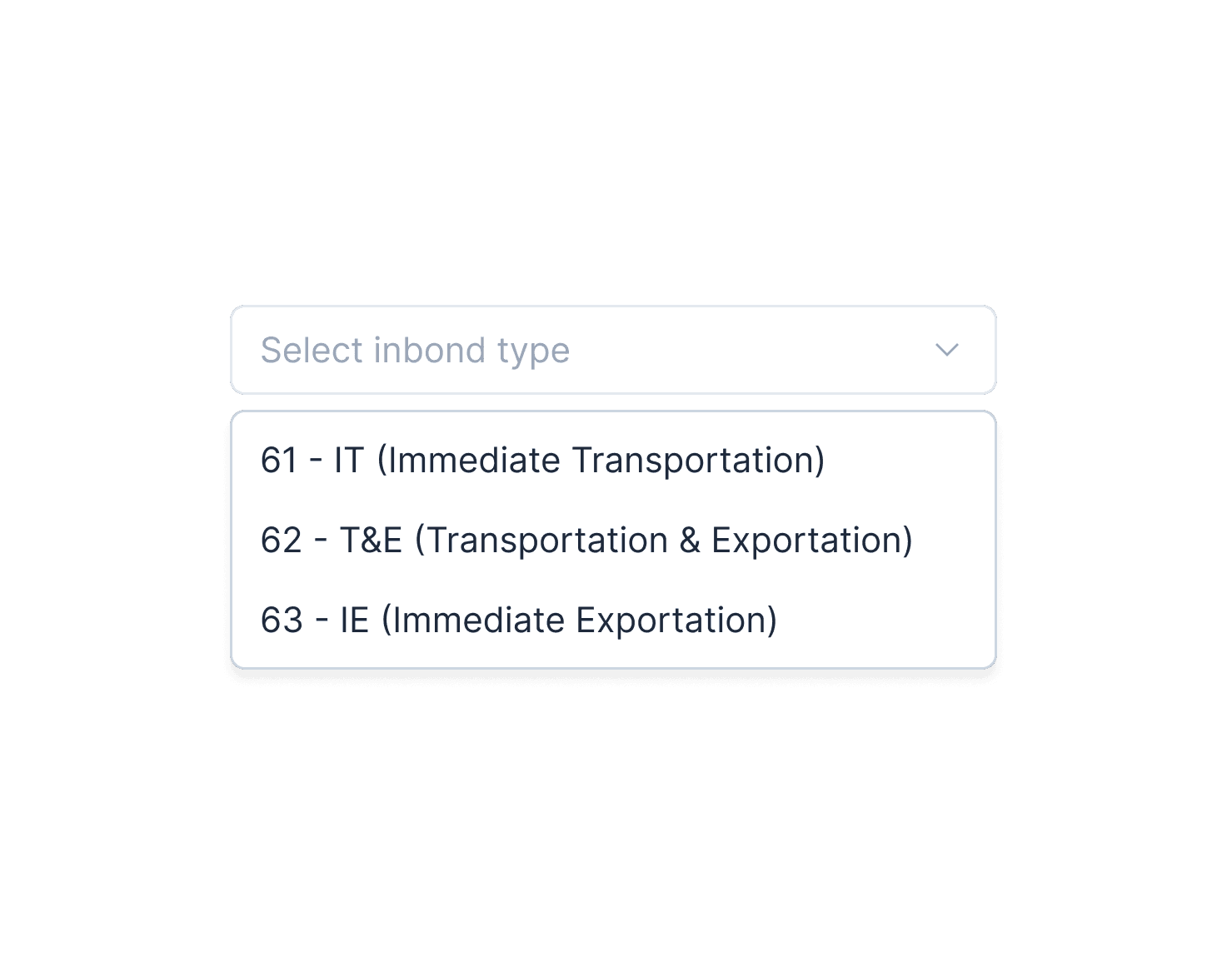The height and width of the screenshot is (972, 1227).
Task: Click the IT entry in the list
Action: 542,461
